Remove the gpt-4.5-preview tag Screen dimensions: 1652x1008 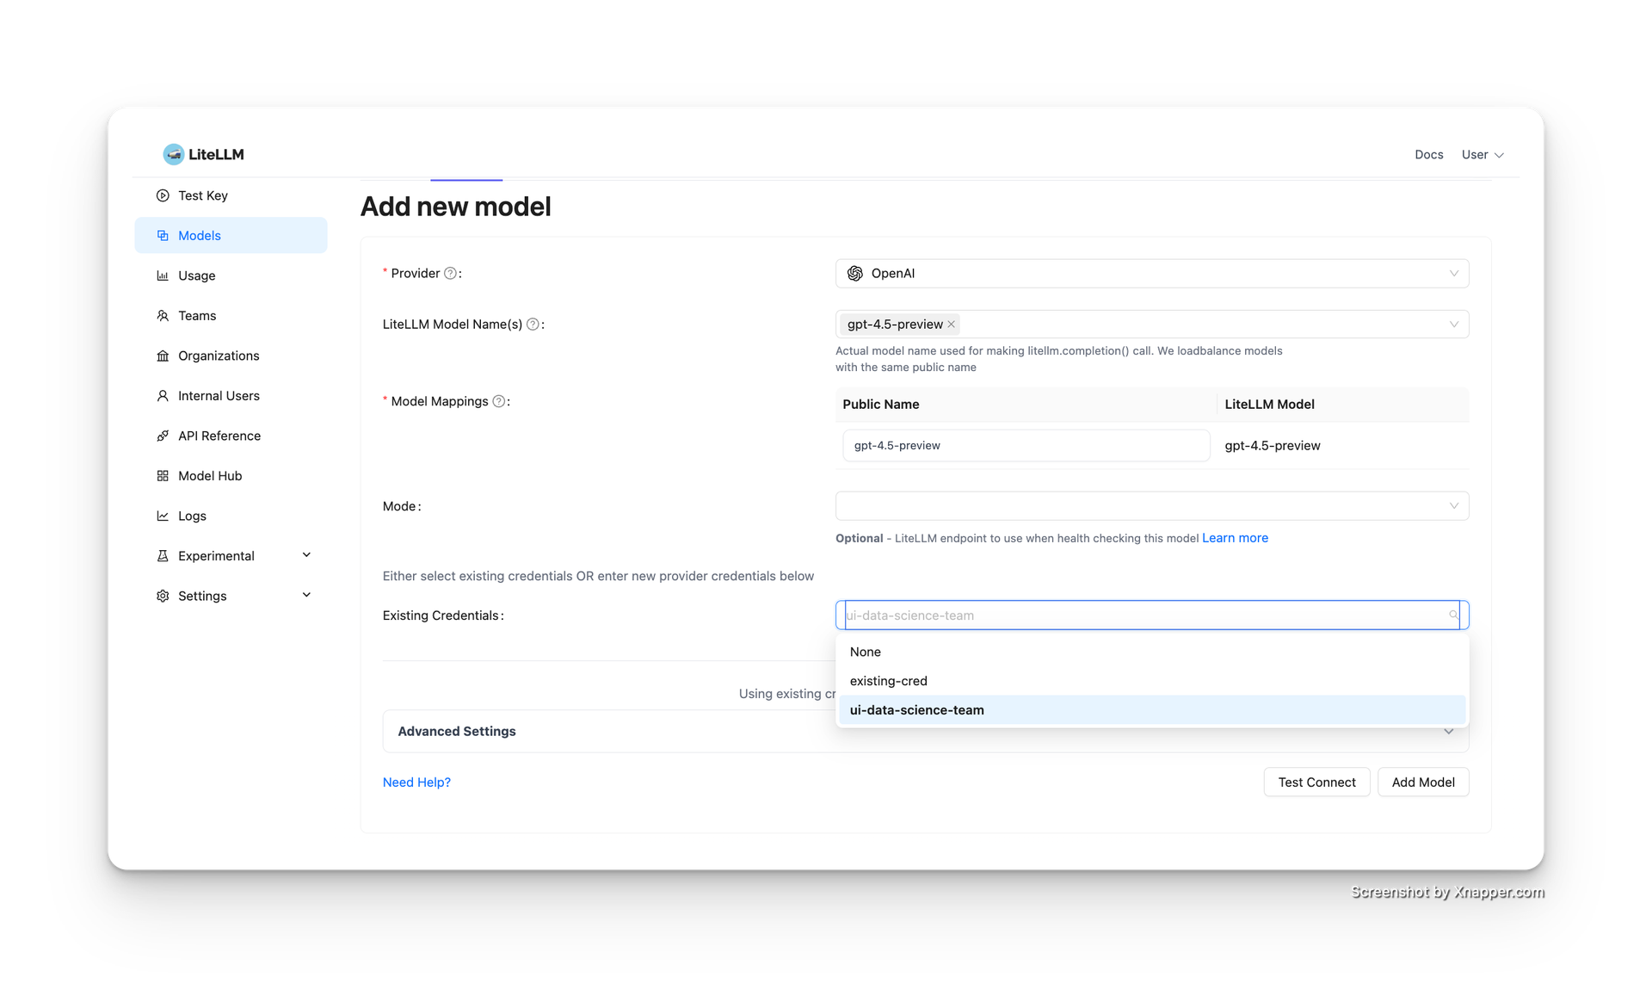(952, 325)
